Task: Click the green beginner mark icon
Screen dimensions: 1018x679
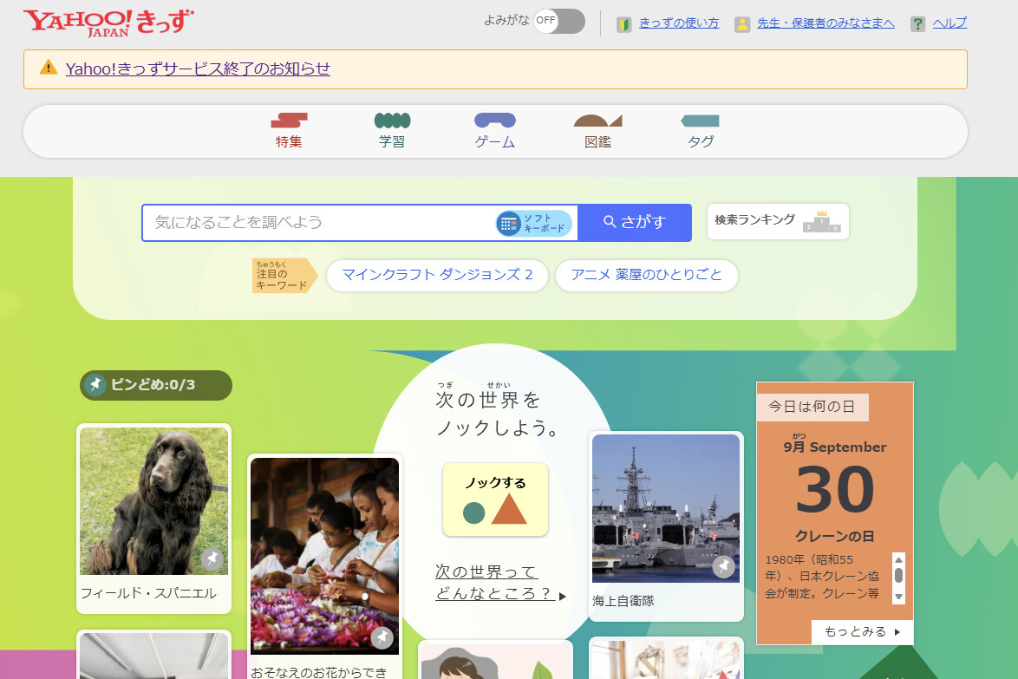Action: [x=624, y=24]
